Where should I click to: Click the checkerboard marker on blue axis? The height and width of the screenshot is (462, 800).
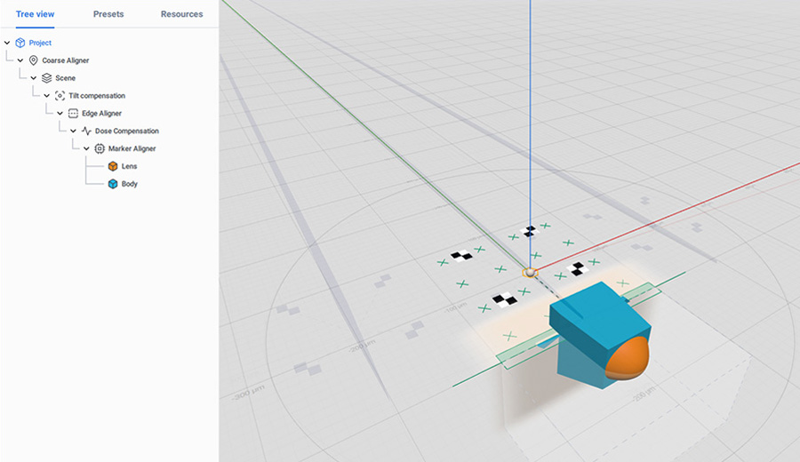(530, 232)
